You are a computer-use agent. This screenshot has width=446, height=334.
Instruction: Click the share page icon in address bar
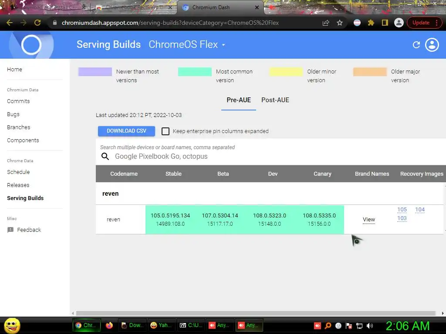pyautogui.click(x=326, y=23)
